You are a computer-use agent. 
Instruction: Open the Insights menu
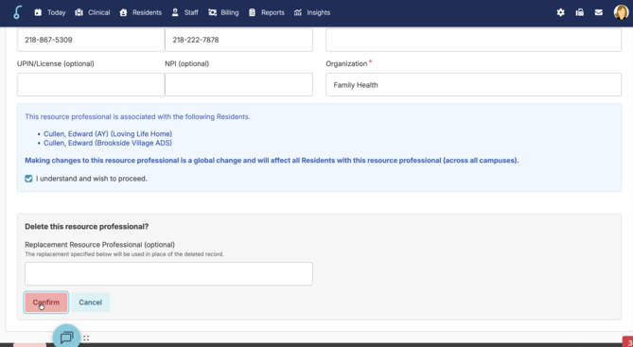(318, 12)
